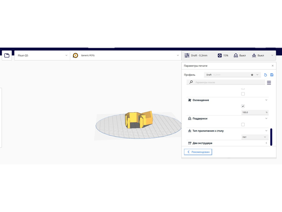Open the adhesion type dropdown showing Нет
Screen dimensions: 282x212
(255, 137)
